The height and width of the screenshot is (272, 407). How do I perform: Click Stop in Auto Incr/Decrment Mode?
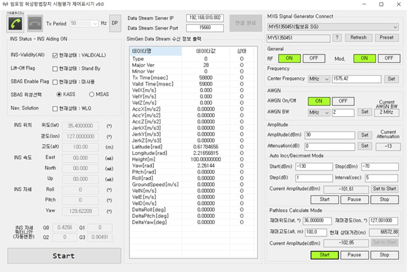click(x=384, y=200)
